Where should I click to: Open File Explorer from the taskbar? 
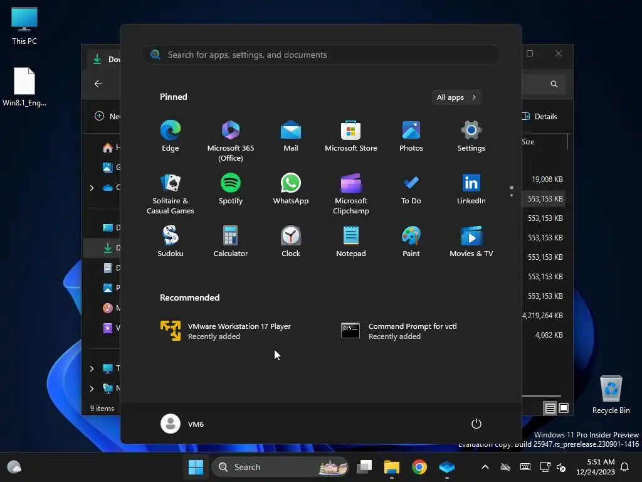[391, 467]
